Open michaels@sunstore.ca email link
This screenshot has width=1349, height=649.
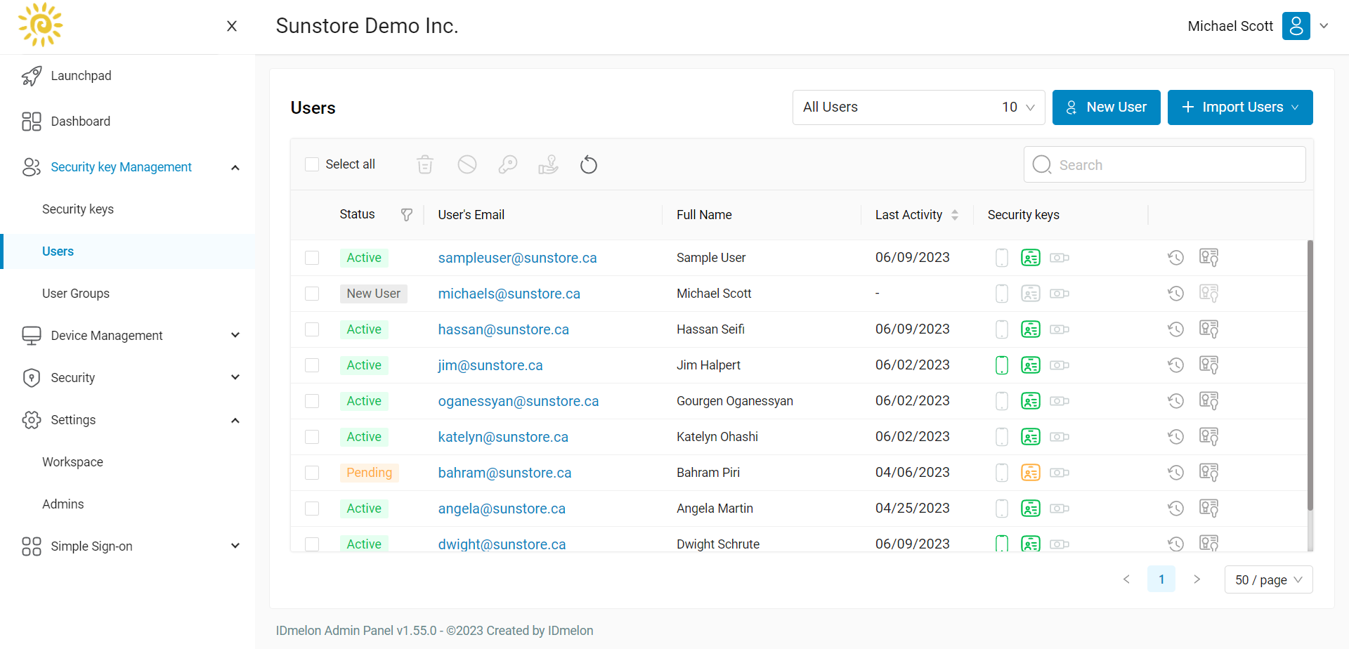(509, 294)
